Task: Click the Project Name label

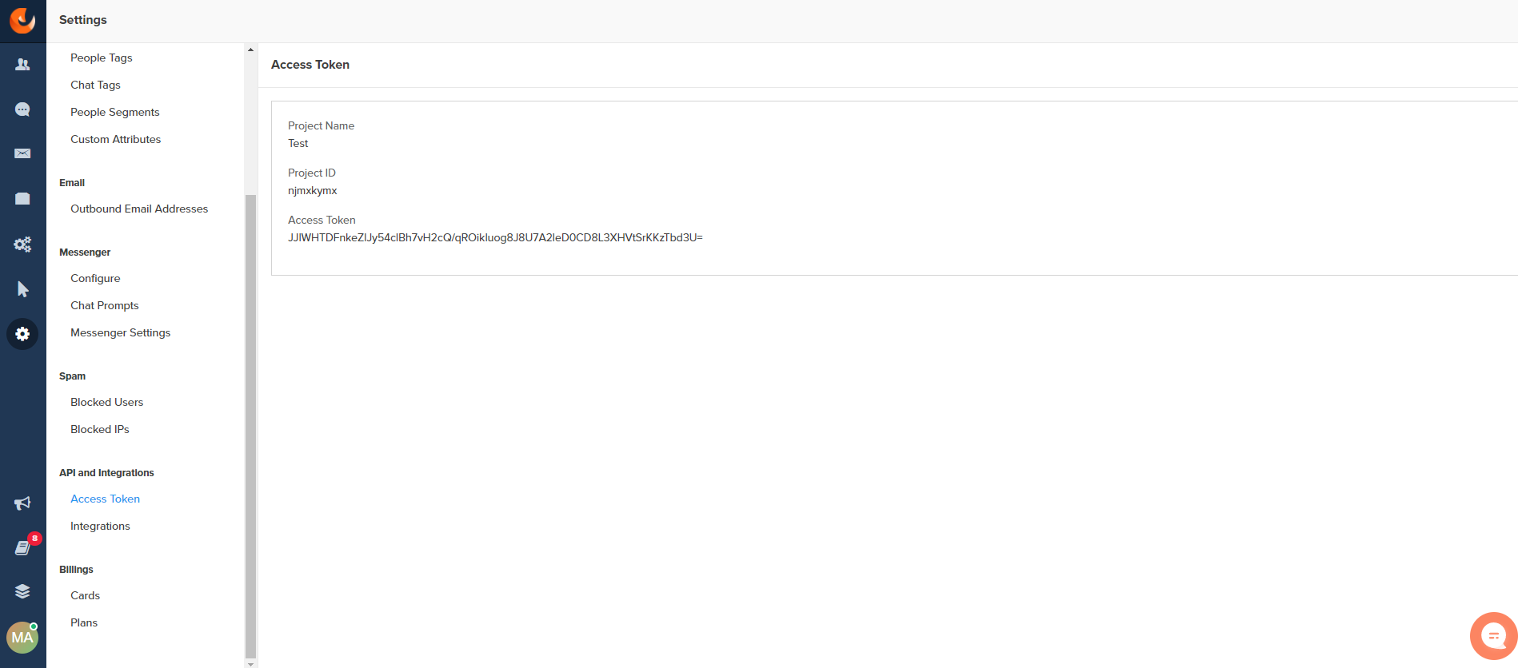Action: point(321,125)
